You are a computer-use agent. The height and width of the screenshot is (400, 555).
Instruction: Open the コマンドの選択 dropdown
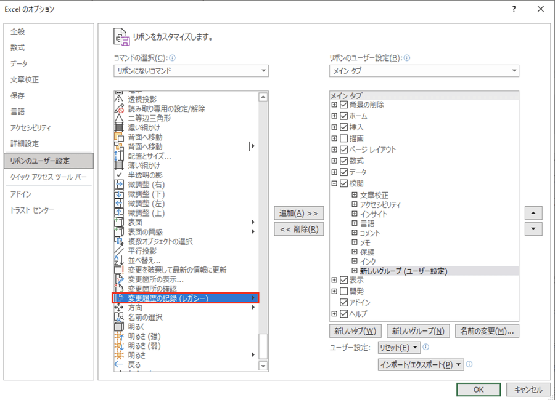191,71
